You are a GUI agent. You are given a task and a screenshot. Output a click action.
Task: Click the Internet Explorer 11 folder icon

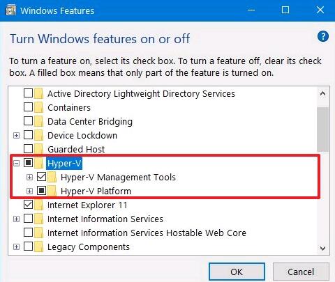pos(39,205)
